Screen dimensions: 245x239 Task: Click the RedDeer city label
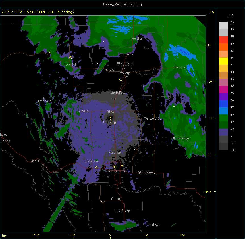click(125, 72)
